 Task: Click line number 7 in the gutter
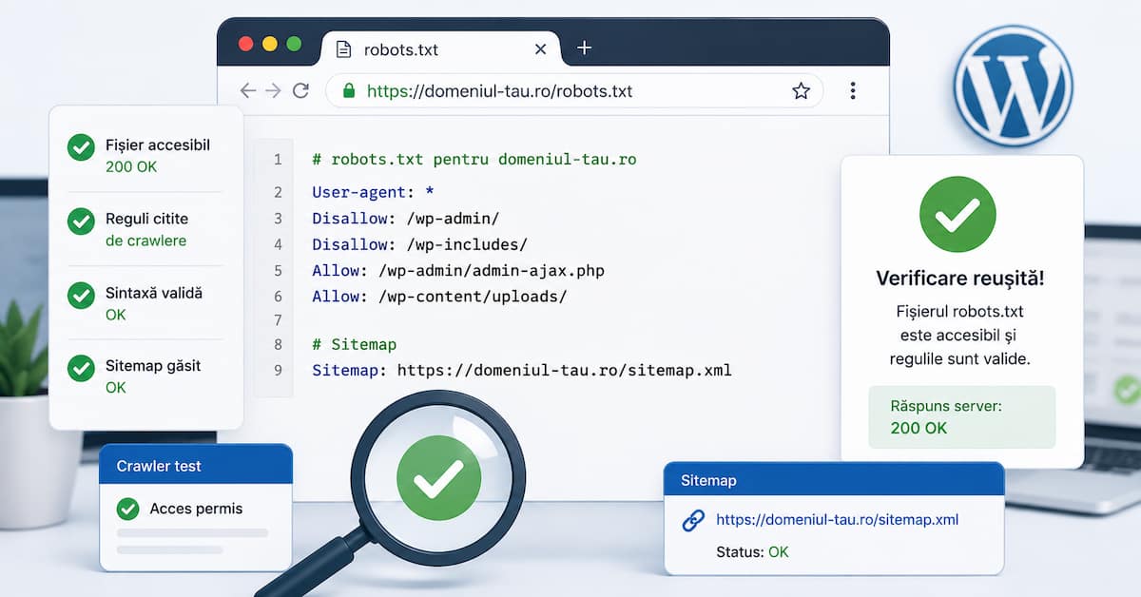click(x=278, y=320)
